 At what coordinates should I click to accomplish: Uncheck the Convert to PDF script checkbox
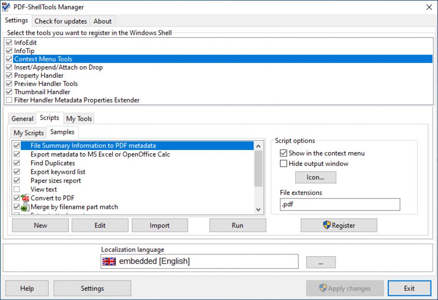point(17,198)
